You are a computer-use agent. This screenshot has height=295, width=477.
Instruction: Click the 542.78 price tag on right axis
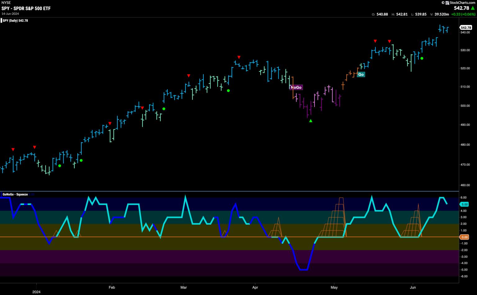tap(466, 28)
